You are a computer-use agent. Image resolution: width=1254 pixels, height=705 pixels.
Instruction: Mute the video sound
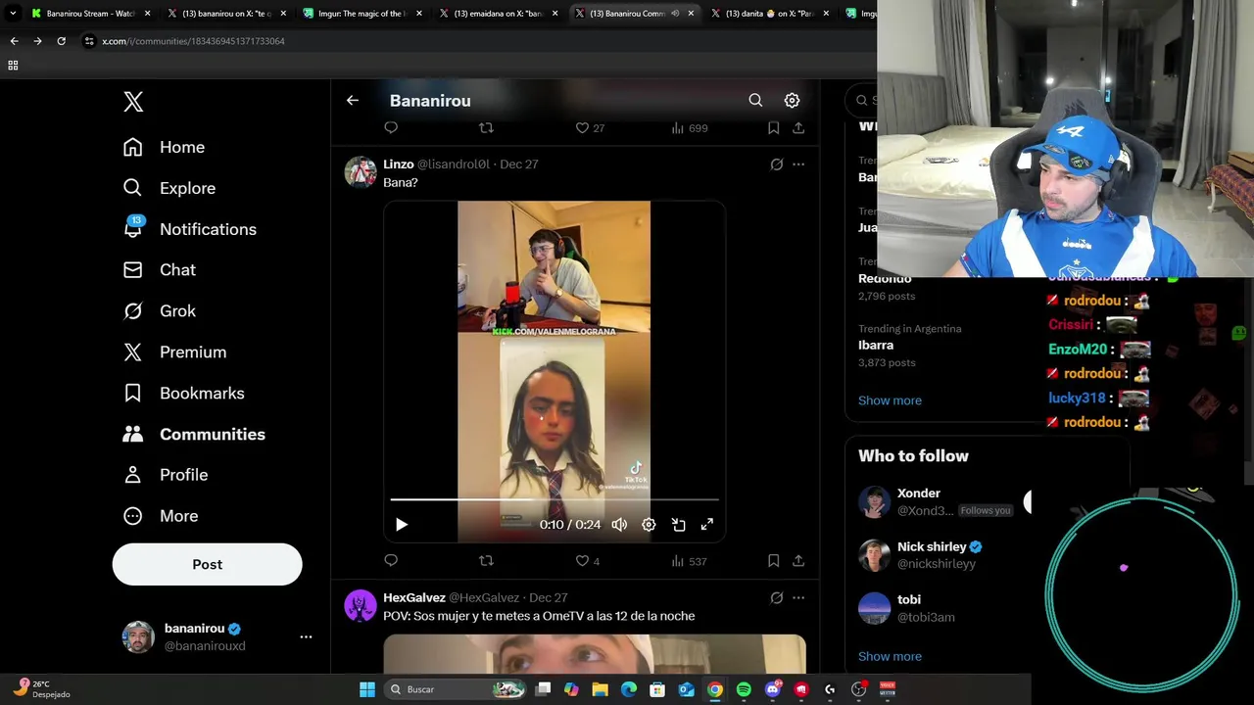coord(619,525)
